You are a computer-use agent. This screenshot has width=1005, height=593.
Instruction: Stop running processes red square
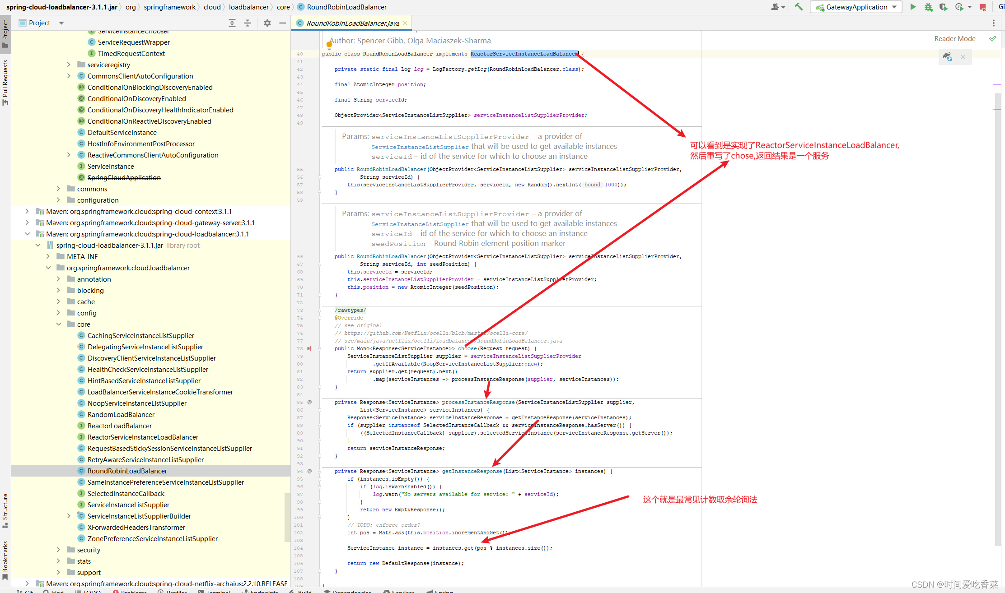pos(983,7)
